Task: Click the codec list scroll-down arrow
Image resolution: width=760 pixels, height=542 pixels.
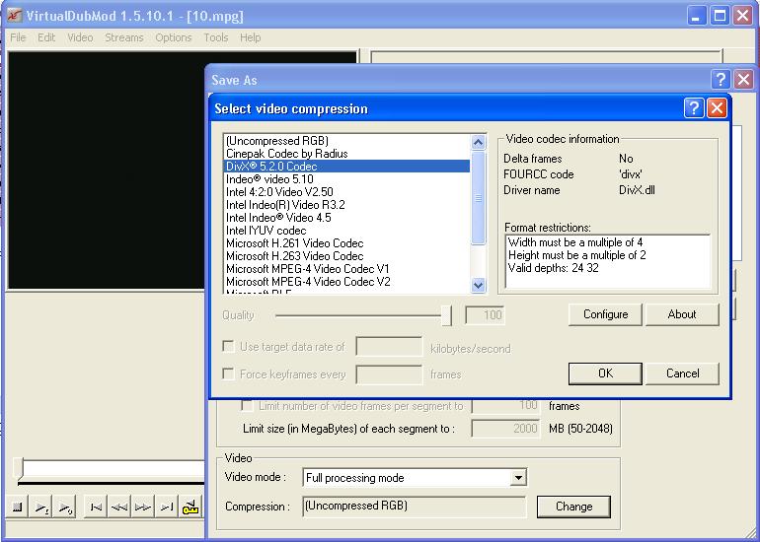Action: [478, 285]
